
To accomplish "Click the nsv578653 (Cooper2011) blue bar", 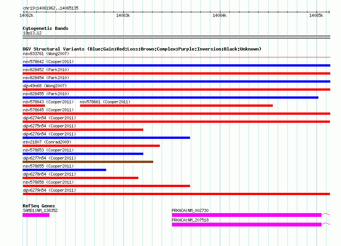I will click(x=83, y=154).
